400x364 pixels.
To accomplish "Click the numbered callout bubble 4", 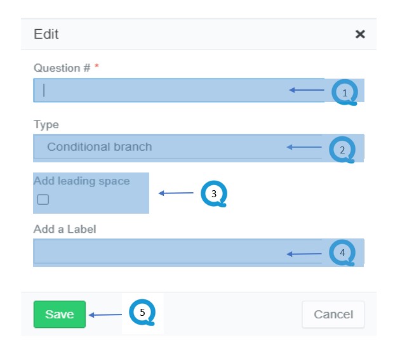I will 342,252.
